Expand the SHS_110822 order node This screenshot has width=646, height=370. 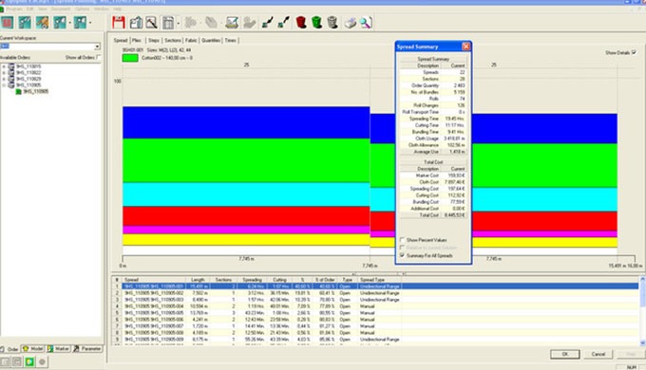[4, 72]
